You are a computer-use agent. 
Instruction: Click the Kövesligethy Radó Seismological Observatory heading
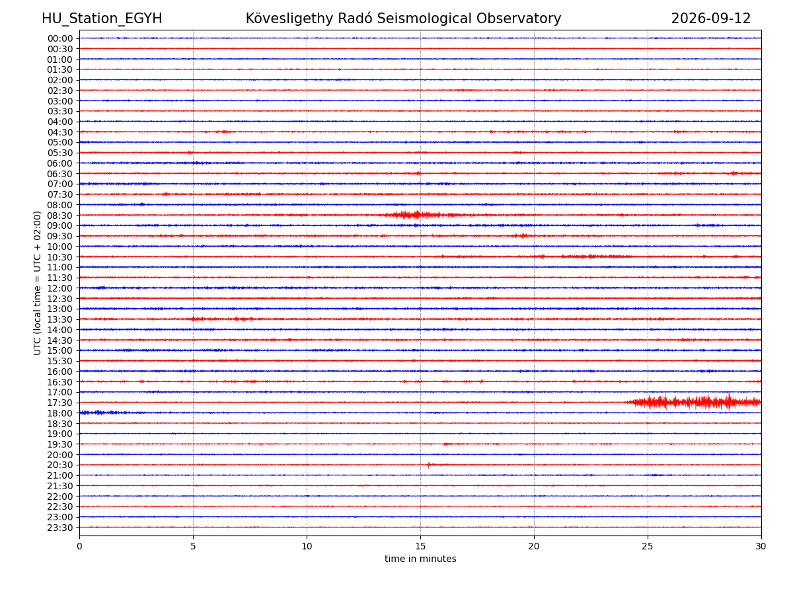coord(403,19)
